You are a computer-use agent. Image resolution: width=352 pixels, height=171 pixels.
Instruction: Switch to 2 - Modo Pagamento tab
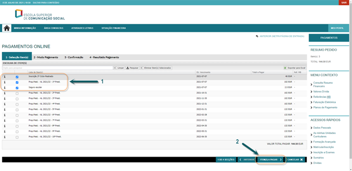(x=46, y=57)
